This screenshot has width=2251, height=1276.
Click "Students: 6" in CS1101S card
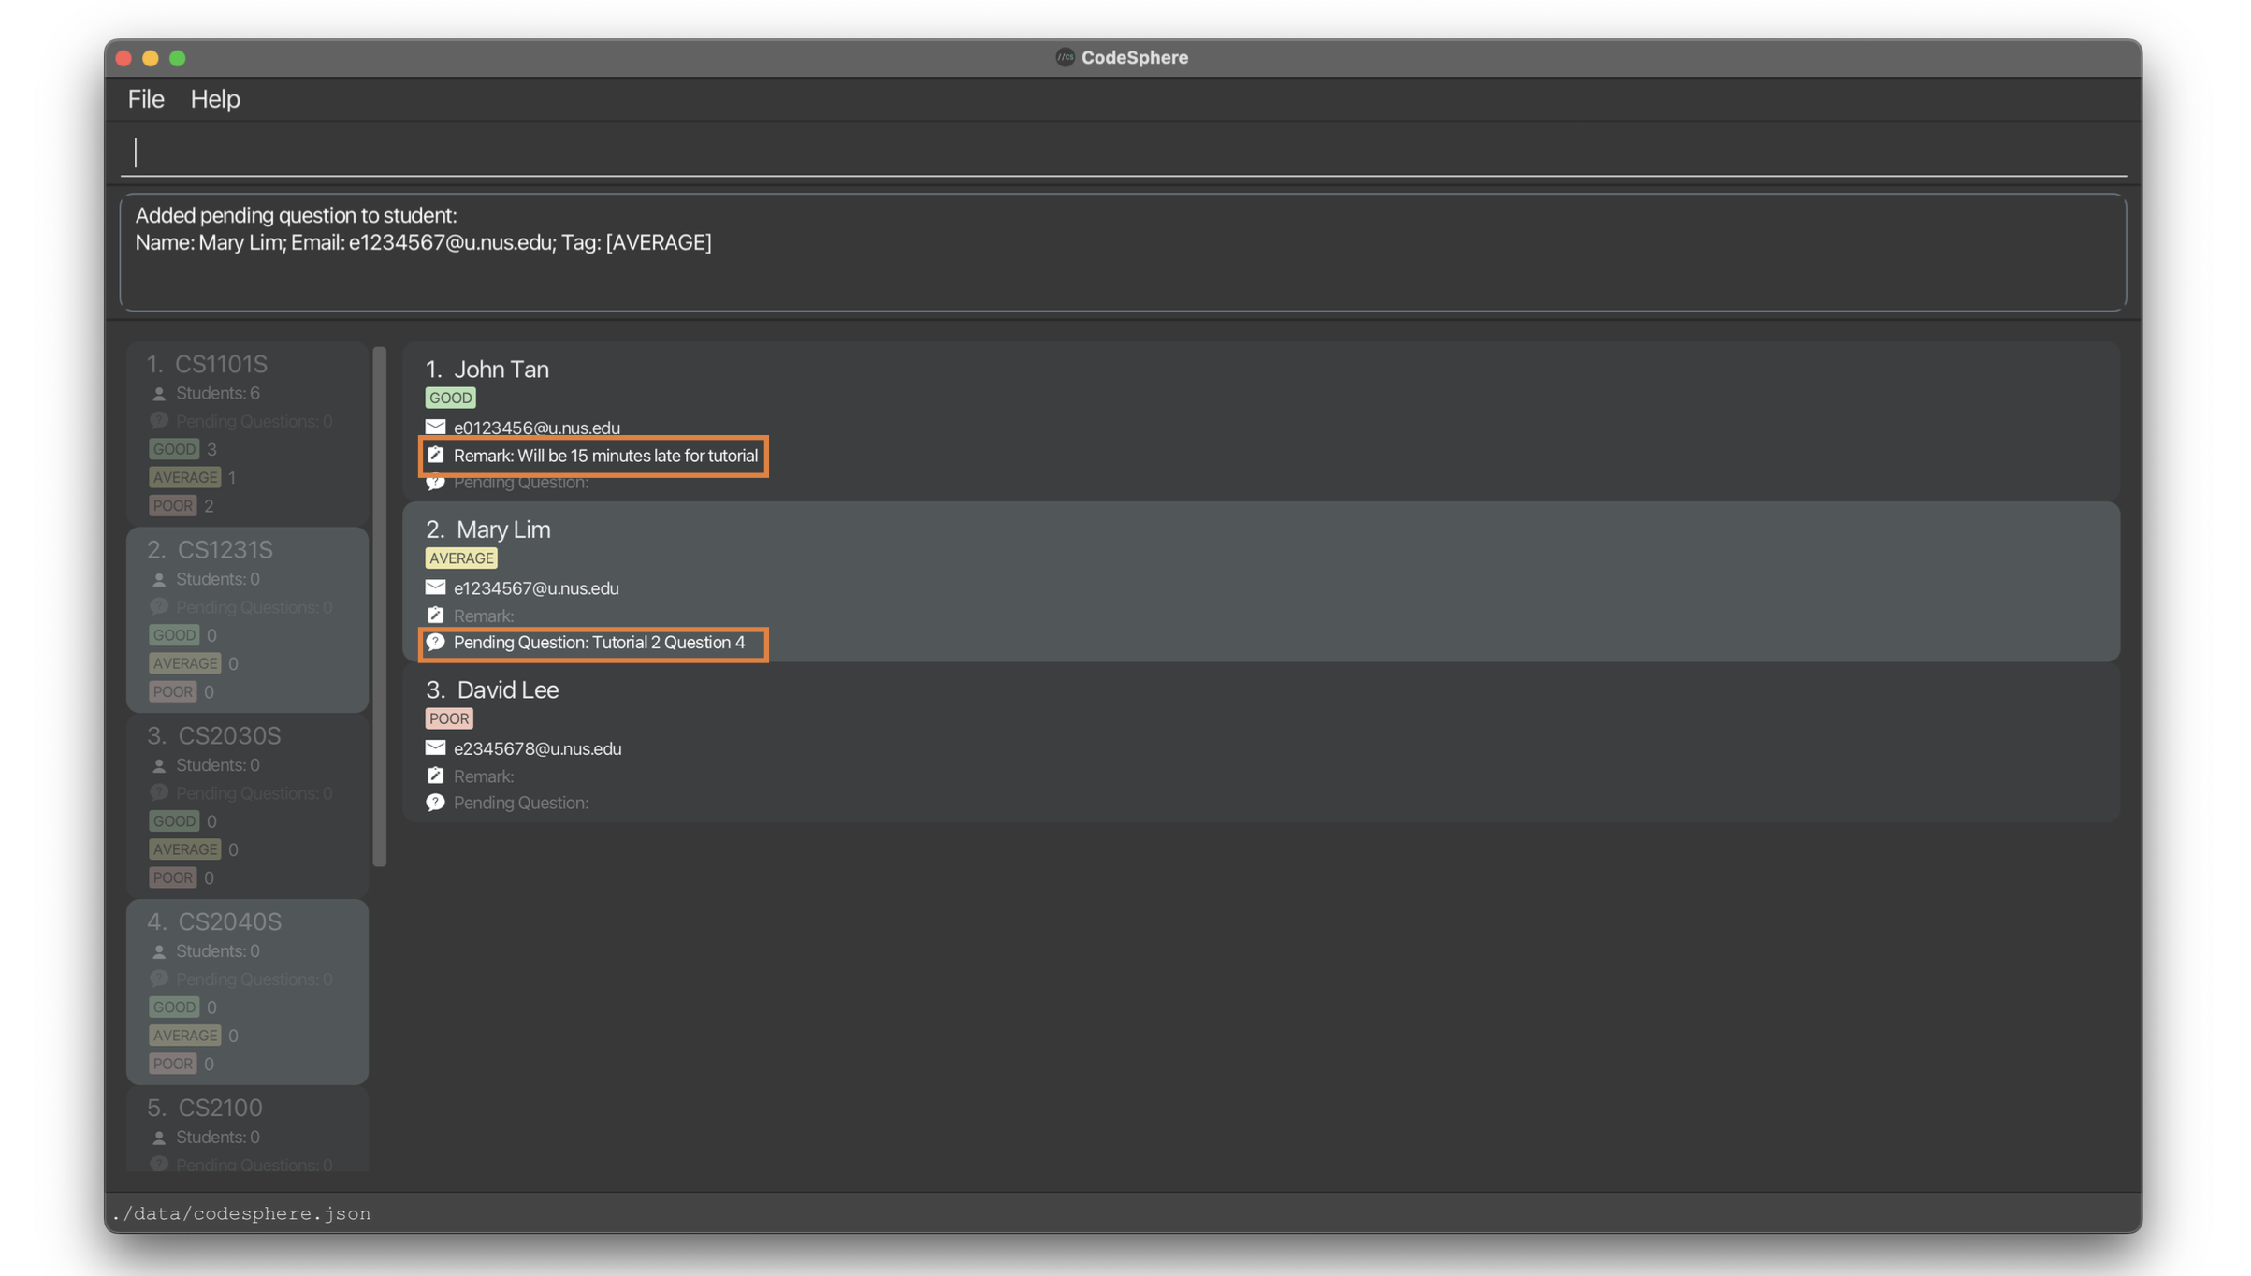tap(218, 394)
